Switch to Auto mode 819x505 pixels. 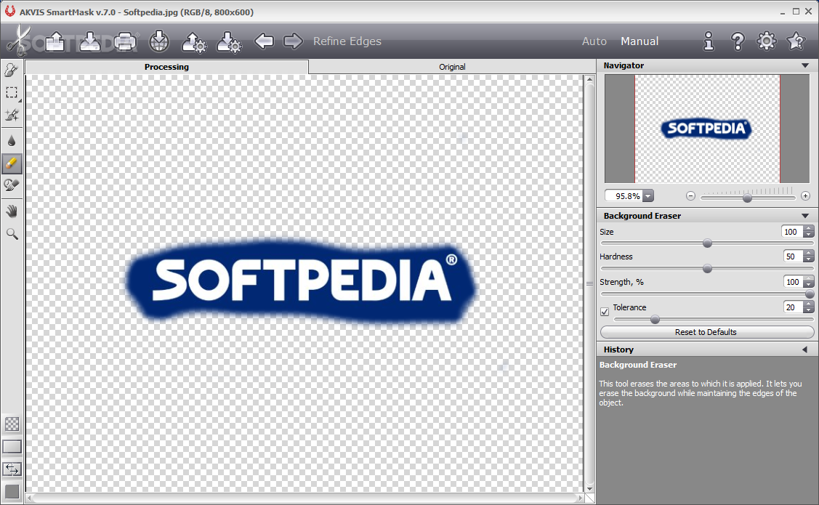pyautogui.click(x=594, y=41)
